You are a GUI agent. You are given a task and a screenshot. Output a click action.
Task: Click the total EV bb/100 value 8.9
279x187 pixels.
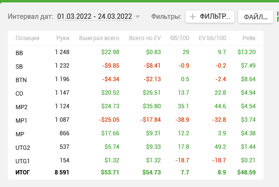[x=222, y=173]
